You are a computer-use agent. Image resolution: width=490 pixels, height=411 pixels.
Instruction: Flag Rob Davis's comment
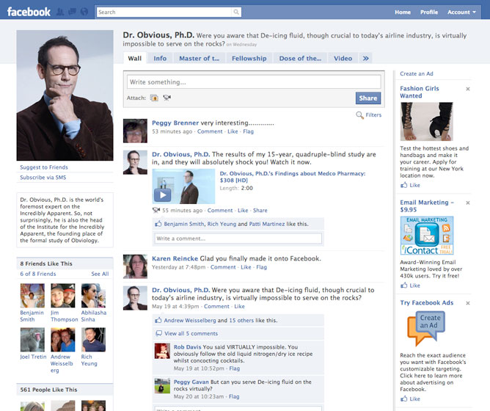pyautogui.click(x=235, y=368)
